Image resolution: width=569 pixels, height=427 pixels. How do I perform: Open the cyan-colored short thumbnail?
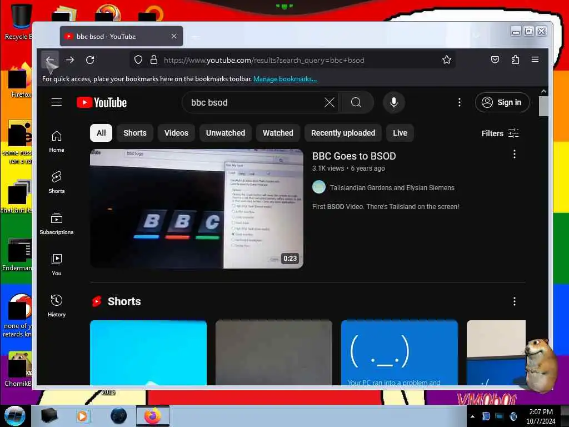pos(148,352)
